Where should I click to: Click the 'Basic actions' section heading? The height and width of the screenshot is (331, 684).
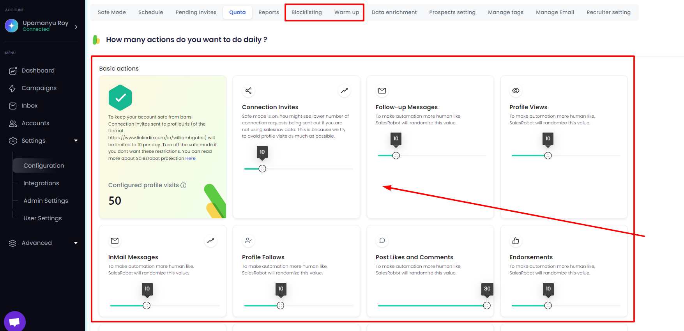click(x=119, y=69)
